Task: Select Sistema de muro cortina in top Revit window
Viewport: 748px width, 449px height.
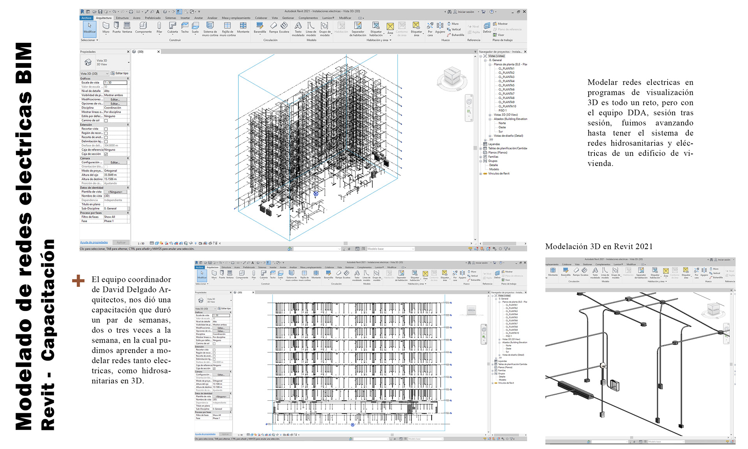Action: point(210,29)
